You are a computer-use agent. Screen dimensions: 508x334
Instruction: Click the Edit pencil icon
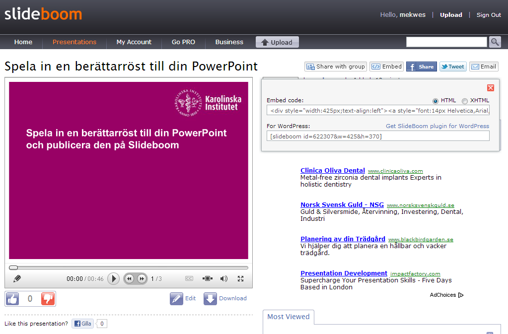click(x=176, y=299)
